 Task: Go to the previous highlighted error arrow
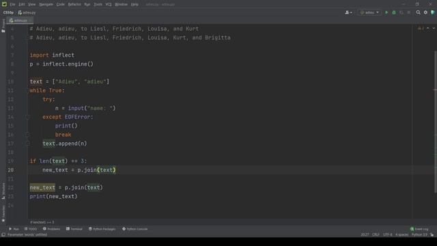[x=428, y=29]
